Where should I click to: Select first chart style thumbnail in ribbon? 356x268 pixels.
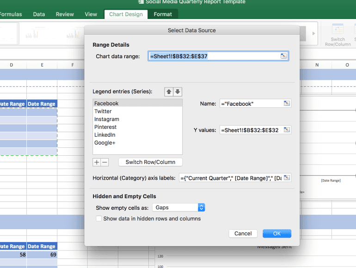tap(9, 33)
